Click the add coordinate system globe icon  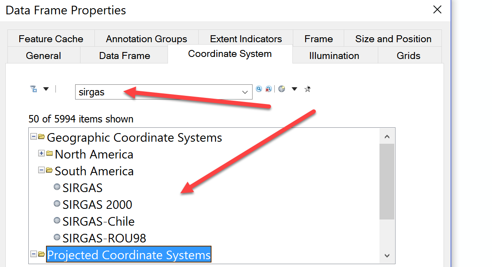[x=282, y=89]
